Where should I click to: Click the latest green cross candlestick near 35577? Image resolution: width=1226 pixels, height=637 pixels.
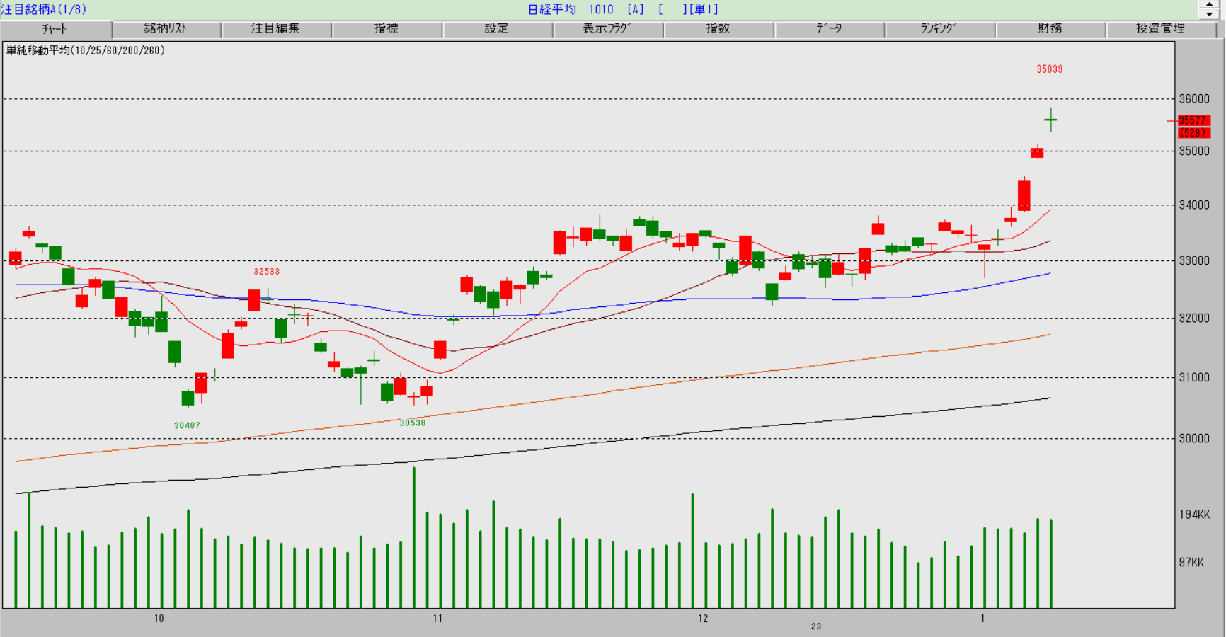coord(1051,120)
